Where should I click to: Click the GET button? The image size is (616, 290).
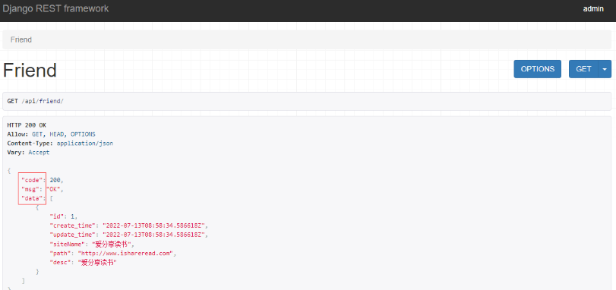coord(583,69)
